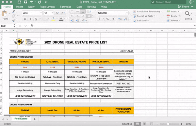Image resolution: width=196 pixels, height=126 pixels.
Task: Open the Conditional Formatting dropdown
Action: coord(147,11)
